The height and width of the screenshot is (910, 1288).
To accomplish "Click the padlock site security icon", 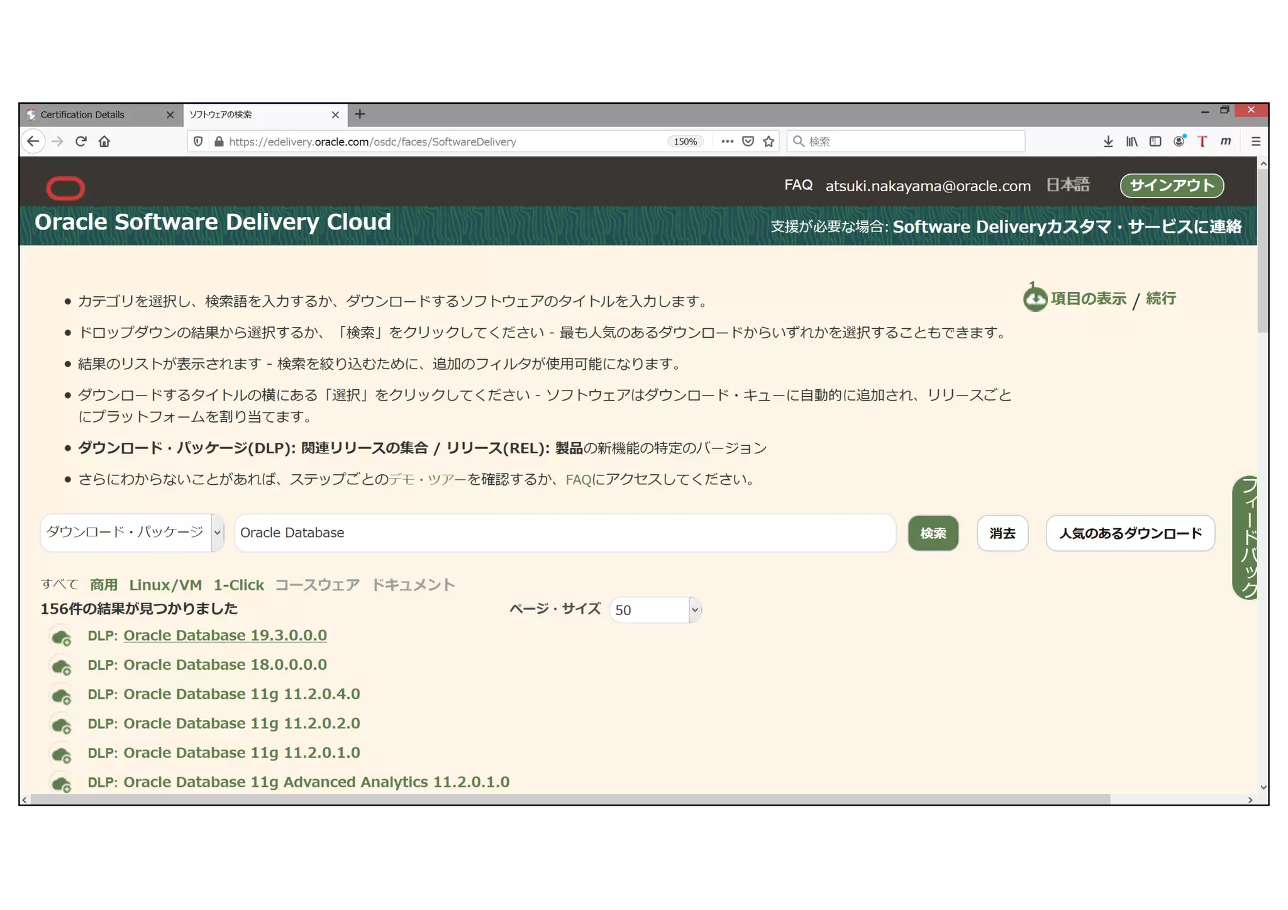I will tap(219, 141).
